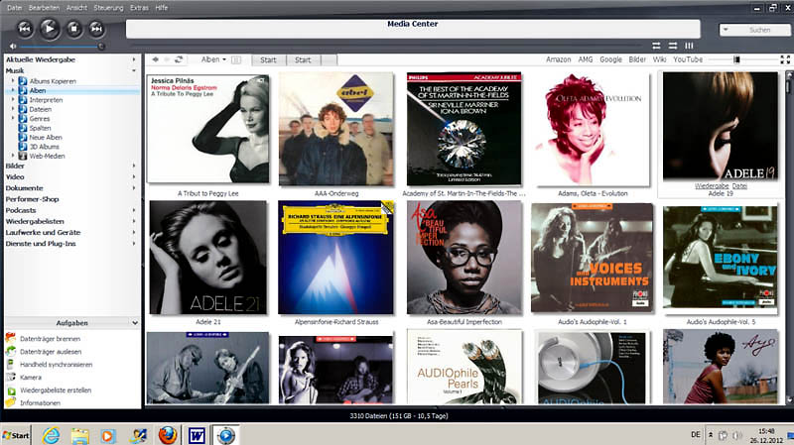Open Firefox from the taskbar
This screenshot has width=794, height=445.
[x=168, y=435]
